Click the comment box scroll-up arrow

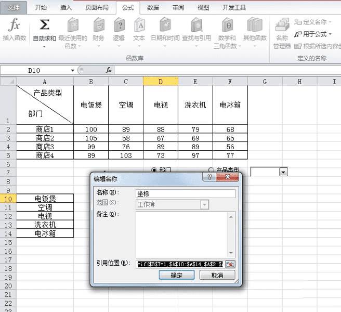[231, 217]
